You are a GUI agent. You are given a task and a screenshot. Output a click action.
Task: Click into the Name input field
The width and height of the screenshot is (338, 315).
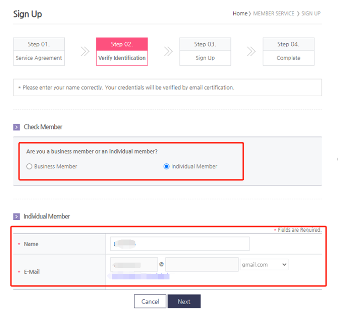click(x=179, y=244)
